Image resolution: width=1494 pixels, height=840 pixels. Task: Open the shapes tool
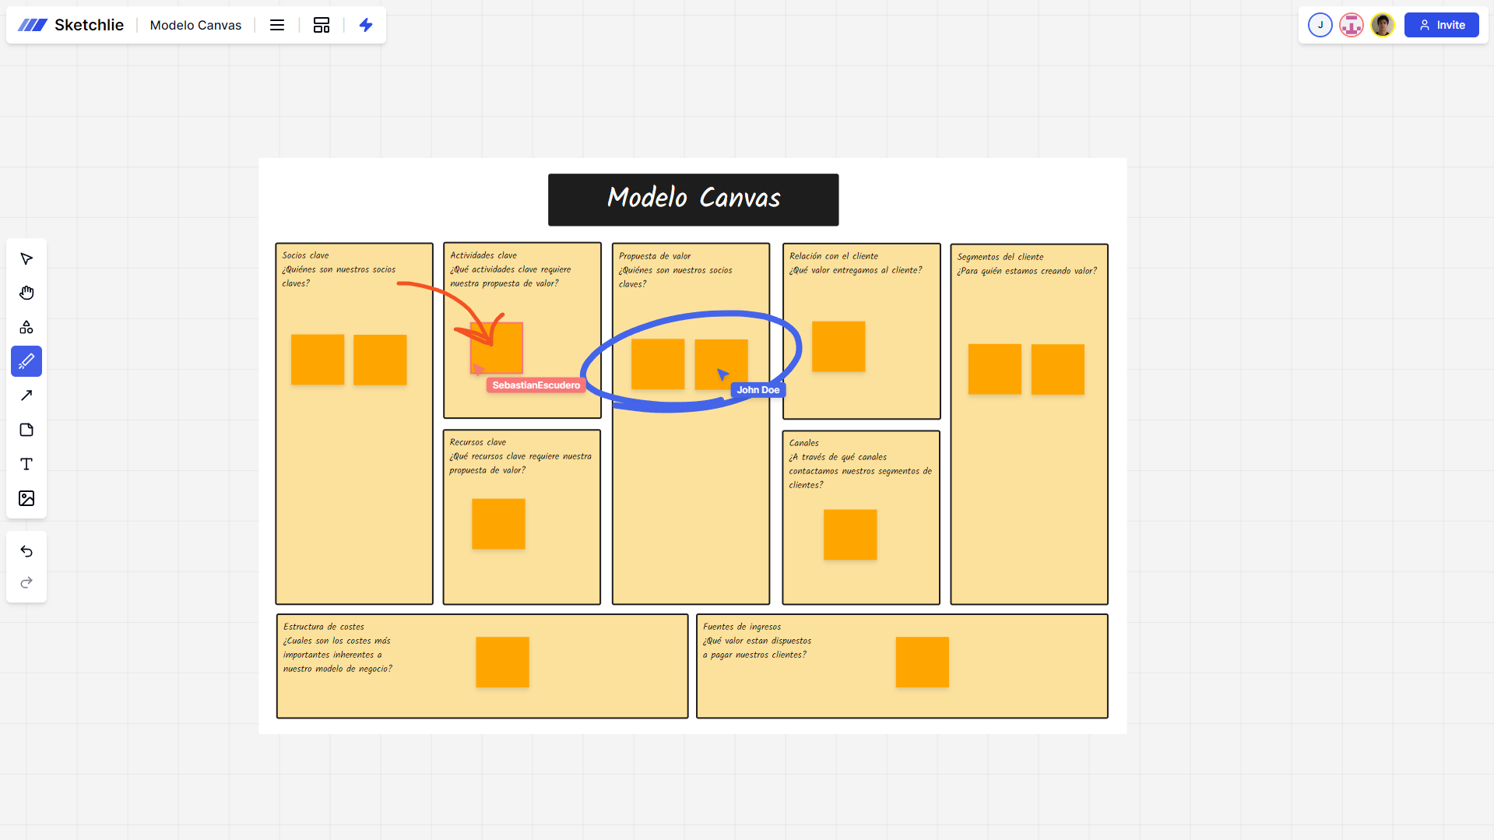[x=26, y=327]
